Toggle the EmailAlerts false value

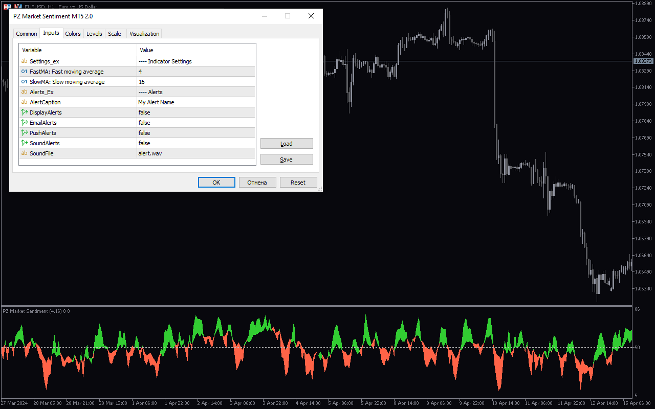pyautogui.click(x=196, y=123)
